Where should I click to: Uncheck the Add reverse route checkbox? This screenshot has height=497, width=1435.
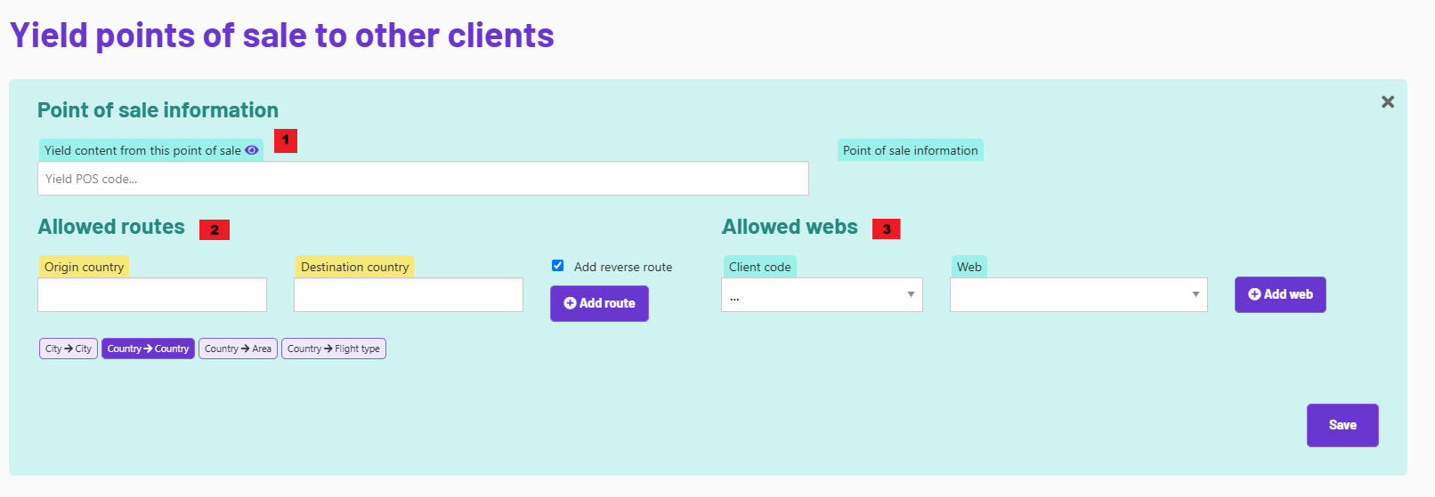tap(558, 265)
